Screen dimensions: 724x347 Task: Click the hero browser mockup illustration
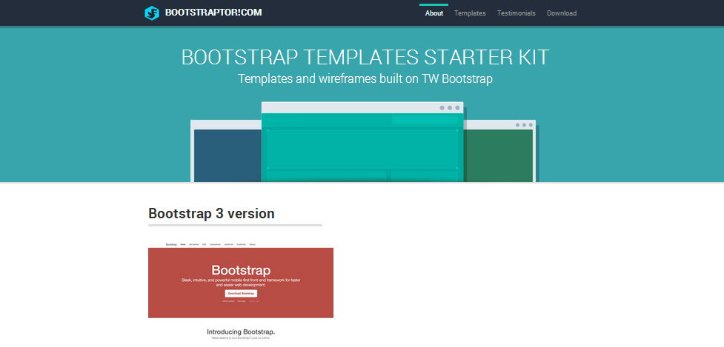click(x=363, y=142)
